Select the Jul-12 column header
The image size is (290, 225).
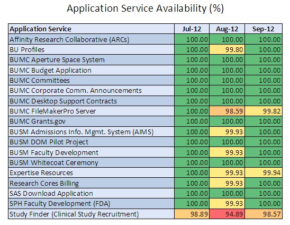(x=192, y=29)
